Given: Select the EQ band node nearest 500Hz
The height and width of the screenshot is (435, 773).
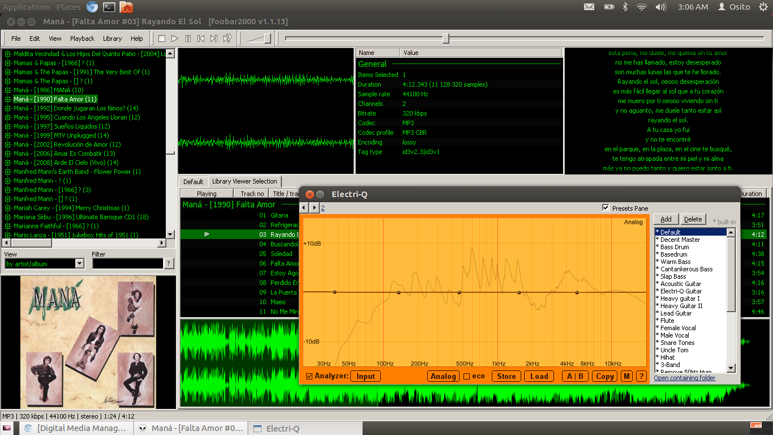Looking at the screenshot, I should [x=459, y=292].
